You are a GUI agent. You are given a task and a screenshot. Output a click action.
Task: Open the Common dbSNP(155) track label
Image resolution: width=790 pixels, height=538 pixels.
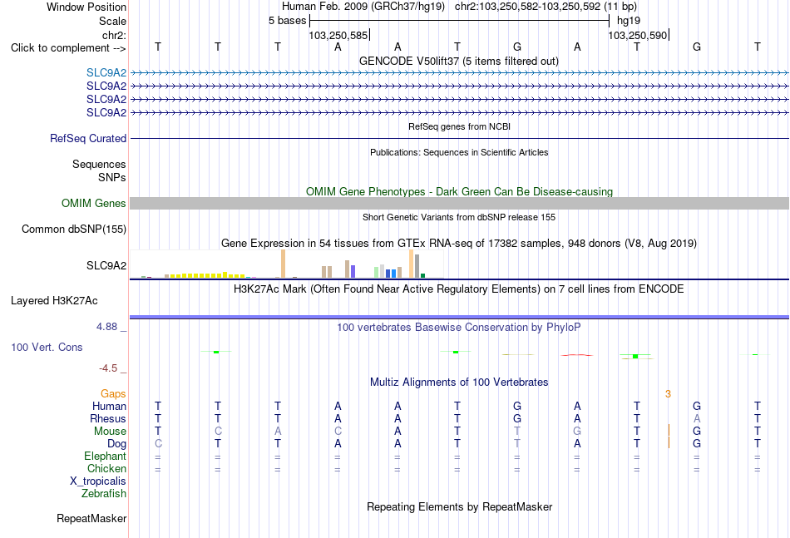tap(74, 230)
